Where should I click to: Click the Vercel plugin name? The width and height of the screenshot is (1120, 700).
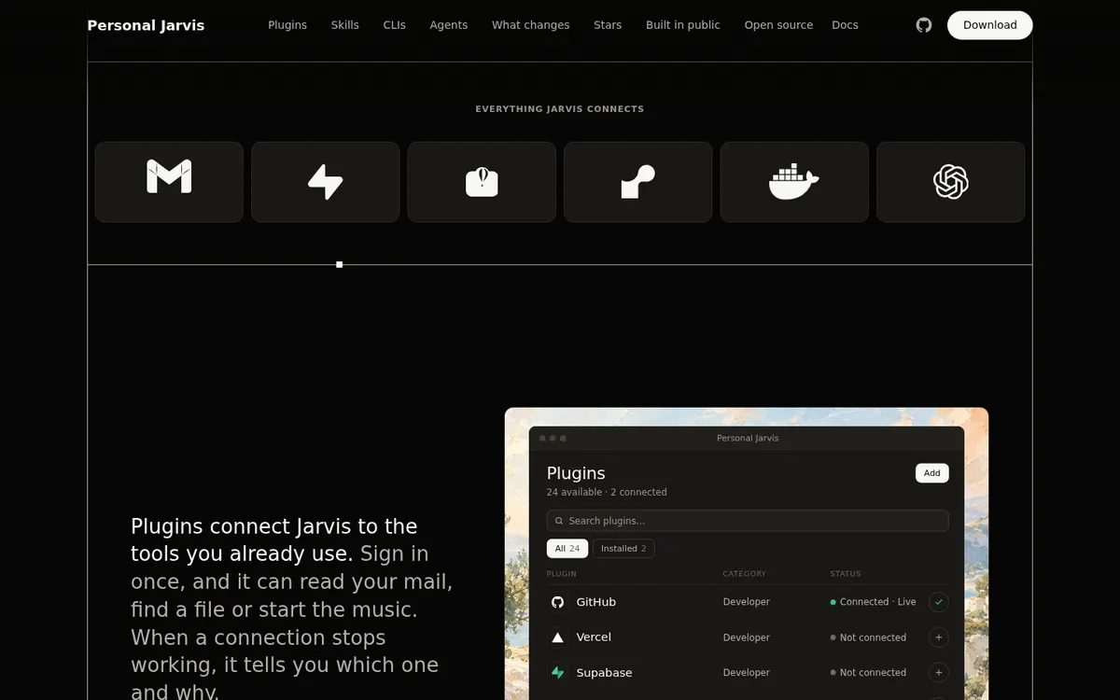pos(594,637)
